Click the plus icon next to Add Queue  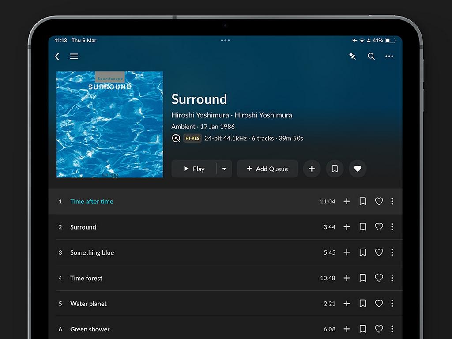pos(312,169)
